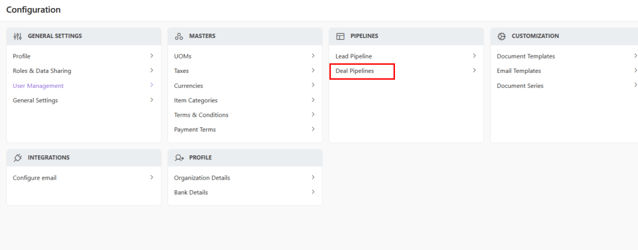Select Terms & Conditions
The height and width of the screenshot is (250, 638).
point(201,115)
